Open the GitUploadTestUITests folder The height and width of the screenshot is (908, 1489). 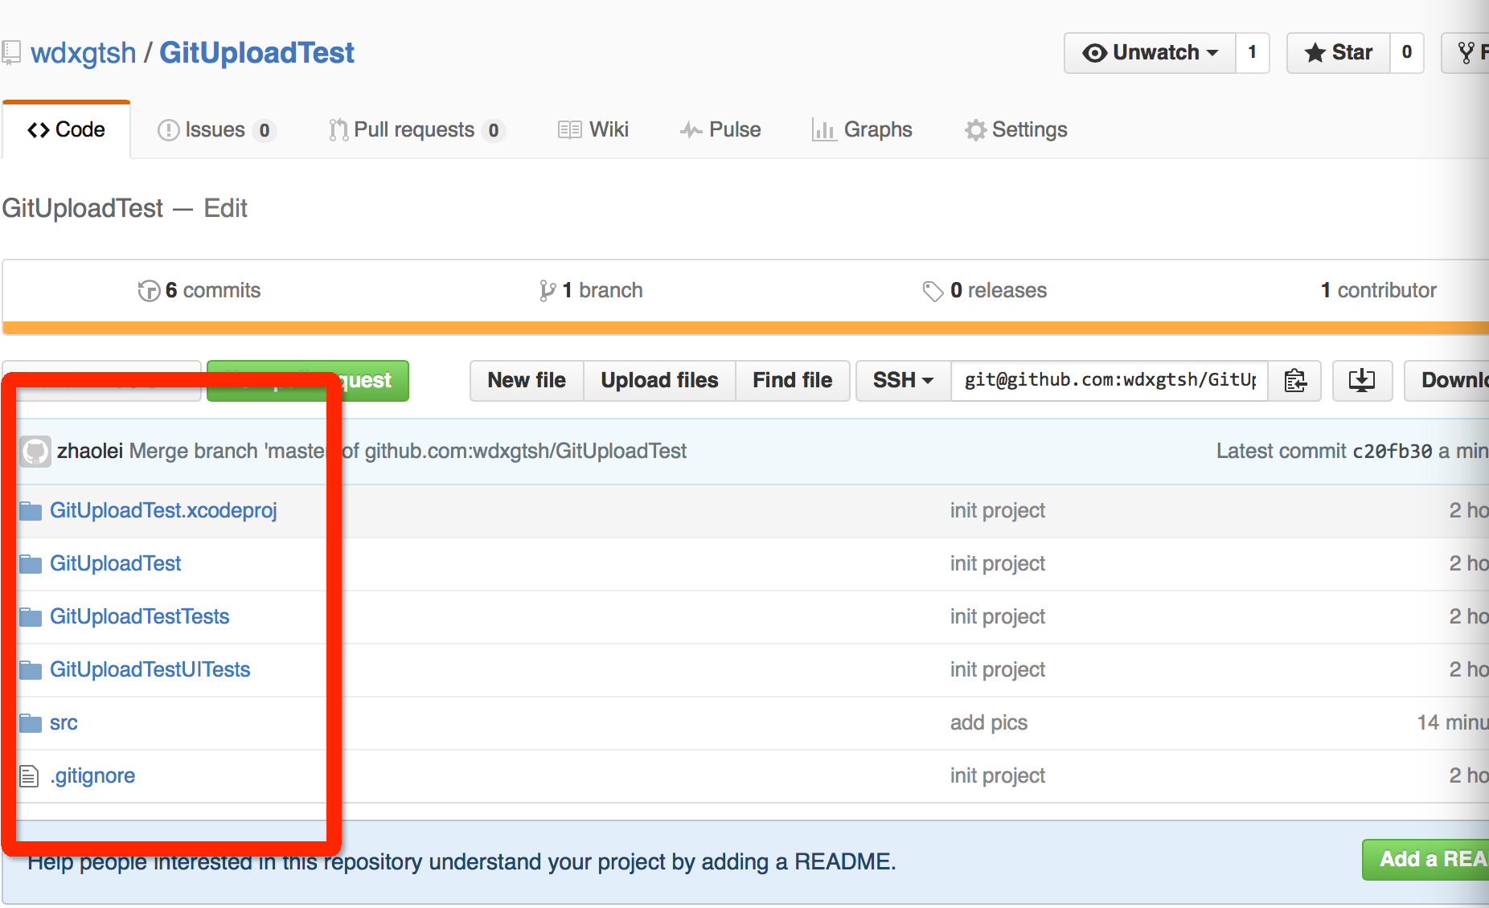pyautogui.click(x=150, y=670)
